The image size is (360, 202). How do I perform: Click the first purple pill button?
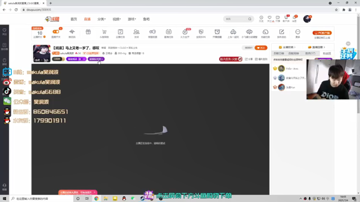[76, 59]
